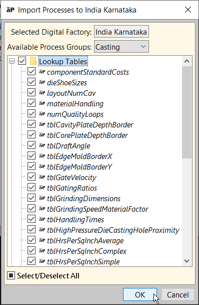The image size is (199, 305).
Task: Select the tblHrsPerSqInchAverage row text
Action: [x=85, y=240]
